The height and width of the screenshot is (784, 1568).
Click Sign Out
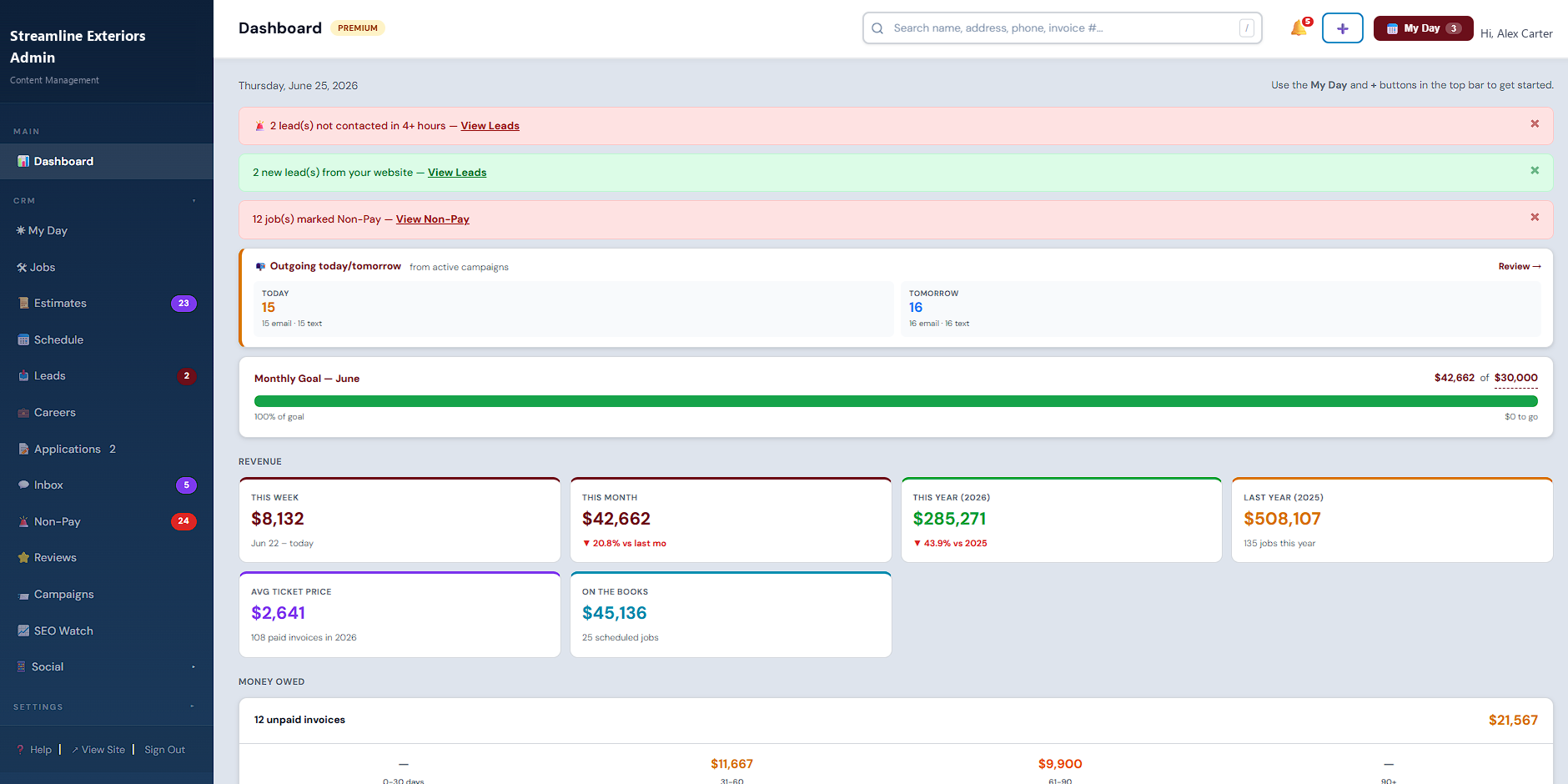165,750
